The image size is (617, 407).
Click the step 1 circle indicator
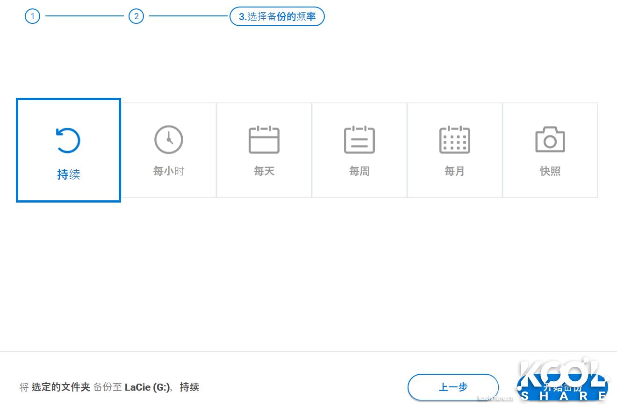pos(32,16)
